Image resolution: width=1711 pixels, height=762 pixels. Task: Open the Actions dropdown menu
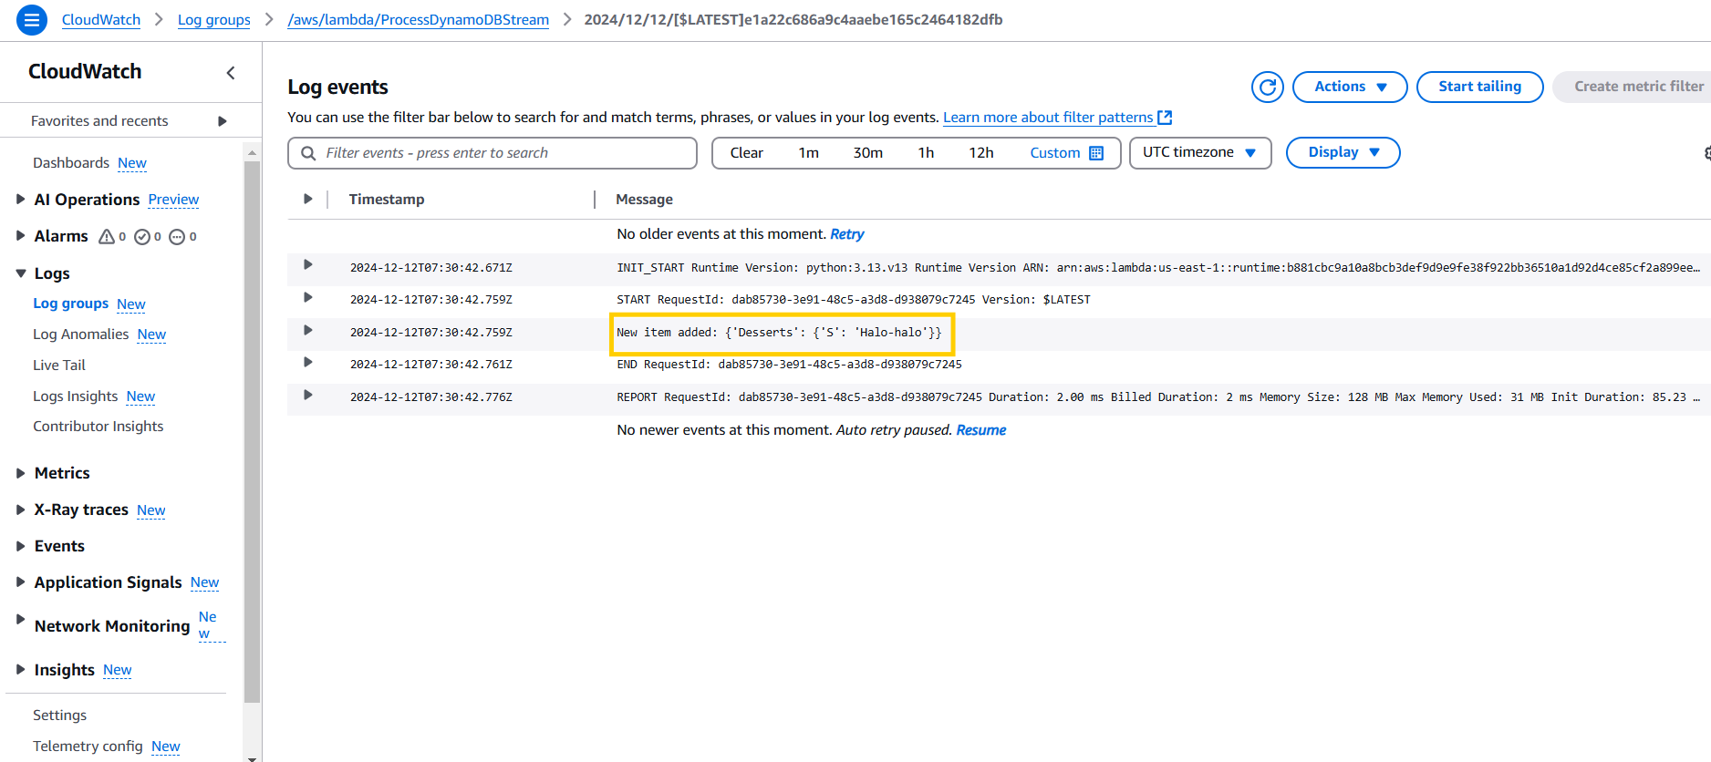(1349, 87)
